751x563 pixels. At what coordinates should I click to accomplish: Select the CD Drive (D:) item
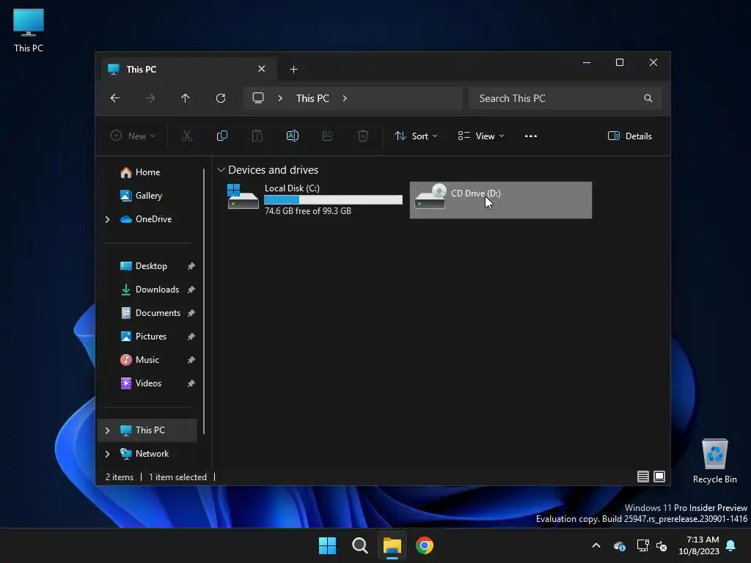tap(500, 200)
